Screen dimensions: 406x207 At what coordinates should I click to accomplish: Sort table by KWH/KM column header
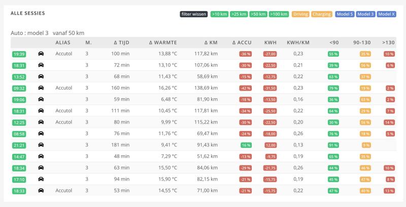tap(298, 43)
